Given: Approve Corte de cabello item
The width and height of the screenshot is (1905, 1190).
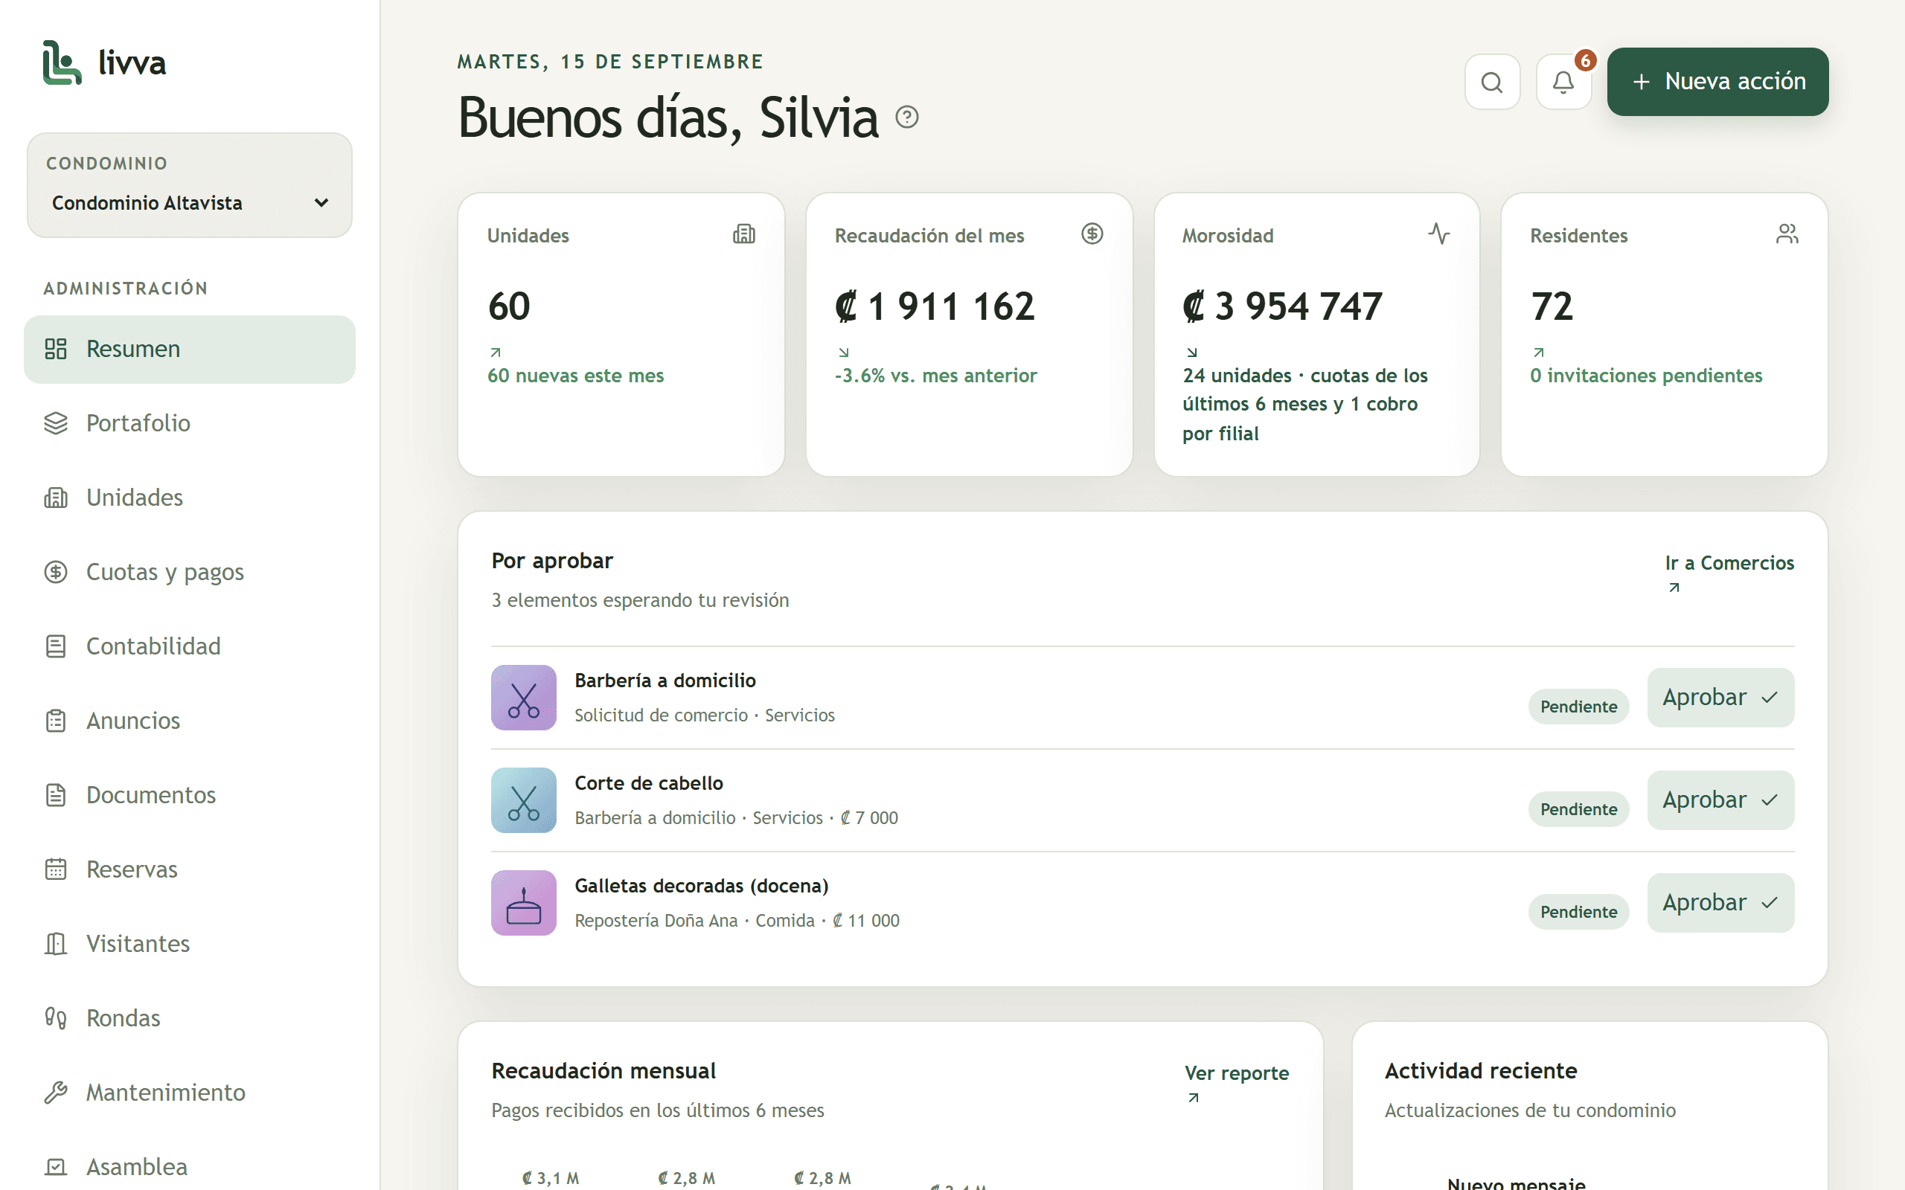Looking at the screenshot, I should tap(1720, 800).
